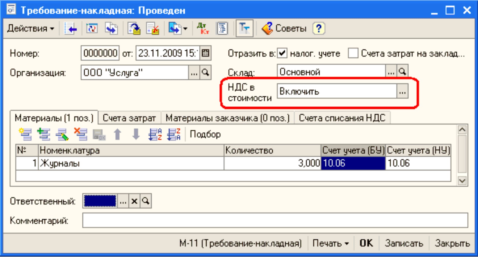Click the table scrollbar up arrow
478x257 pixels.
[462, 129]
